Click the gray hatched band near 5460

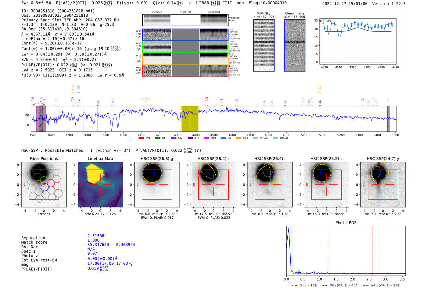[x=388, y=119]
